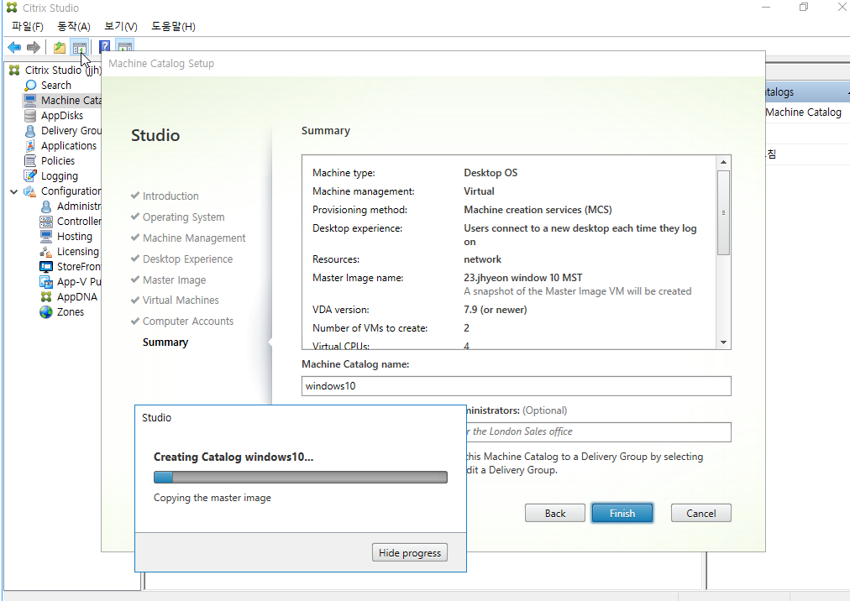This screenshot has height=601, width=850.
Task: Open the 동작(A) menu
Action: [74, 26]
